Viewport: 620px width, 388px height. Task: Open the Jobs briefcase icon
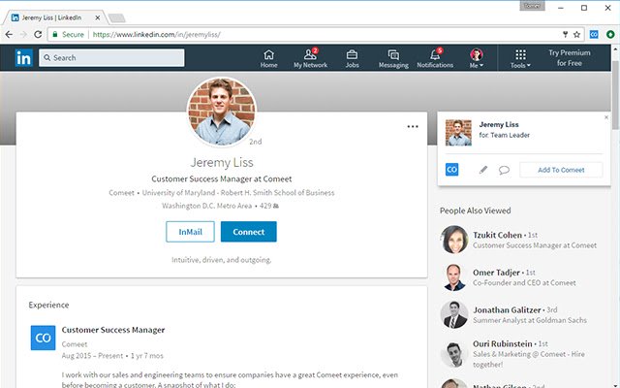point(352,57)
